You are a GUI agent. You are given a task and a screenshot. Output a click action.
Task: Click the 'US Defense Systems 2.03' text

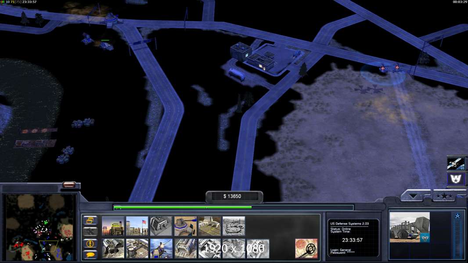pos(349,224)
